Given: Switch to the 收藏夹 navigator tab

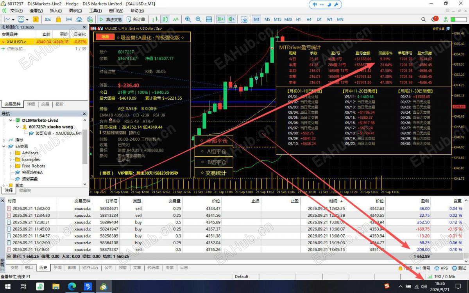Looking at the screenshot, I should pyautogui.click(x=25, y=190).
